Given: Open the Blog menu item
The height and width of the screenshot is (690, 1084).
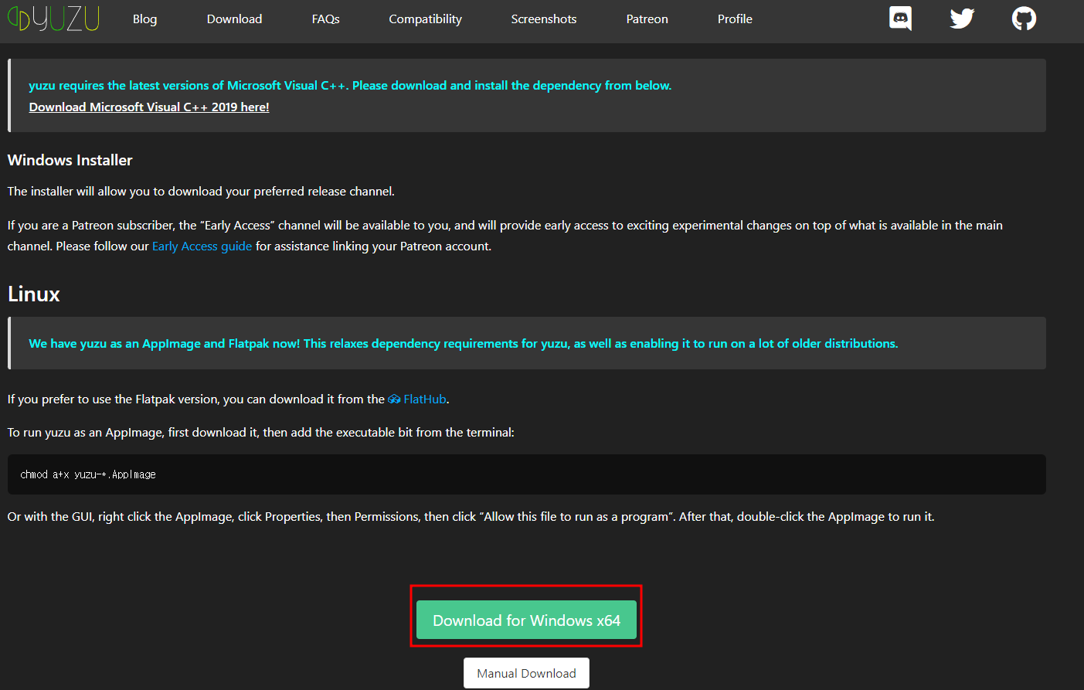Looking at the screenshot, I should (x=144, y=19).
